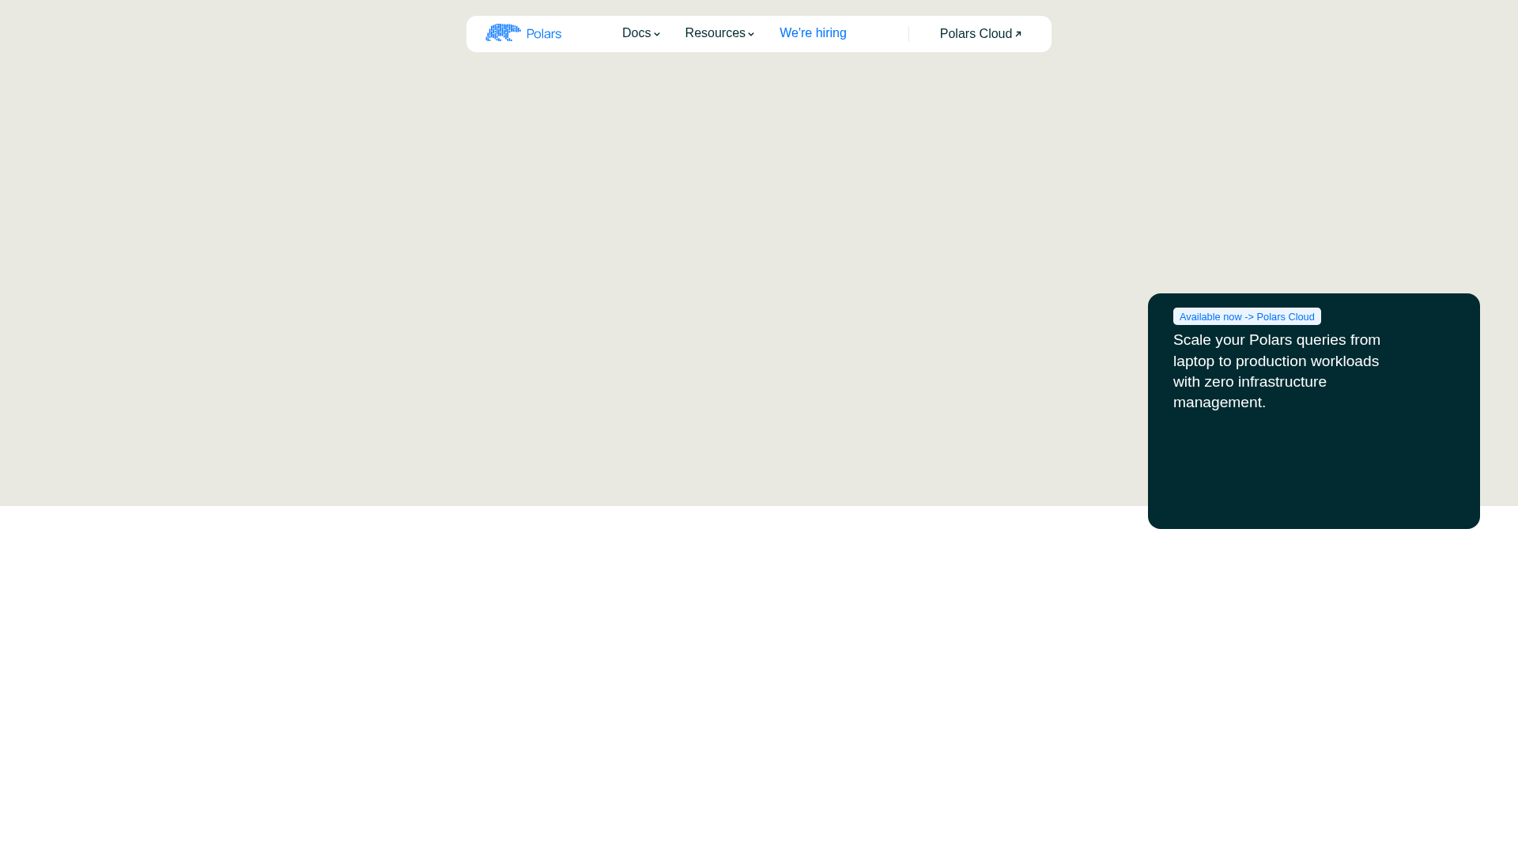Click the blue bear mark next to Polars wordmark
The height and width of the screenshot is (854, 1518).
pyautogui.click(x=503, y=32)
